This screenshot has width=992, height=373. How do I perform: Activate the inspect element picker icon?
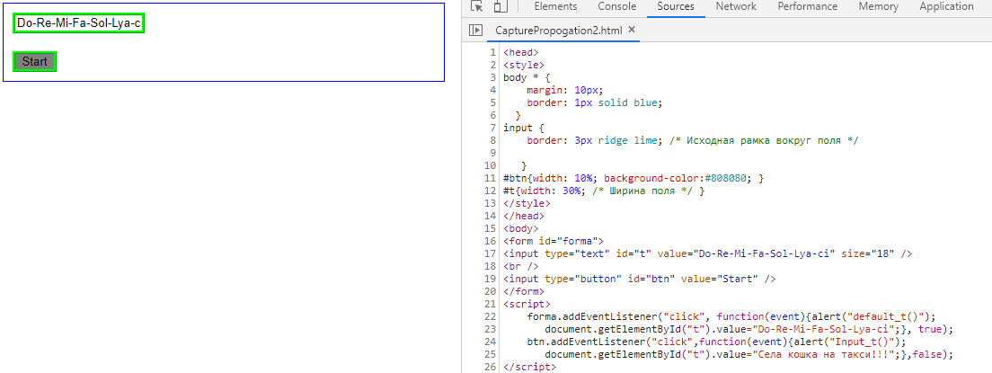(x=477, y=7)
